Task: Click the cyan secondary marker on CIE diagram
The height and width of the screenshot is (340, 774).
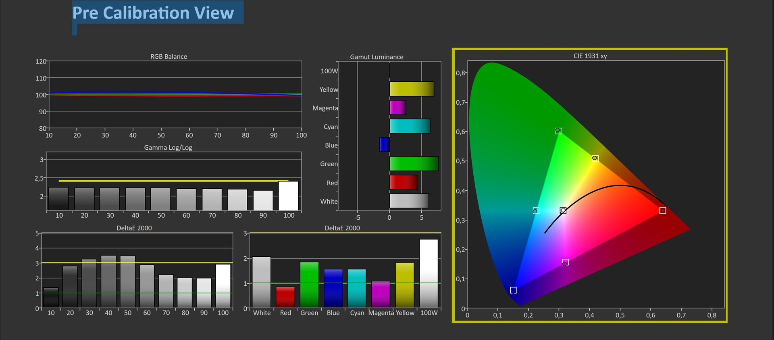Action: [x=535, y=211]
